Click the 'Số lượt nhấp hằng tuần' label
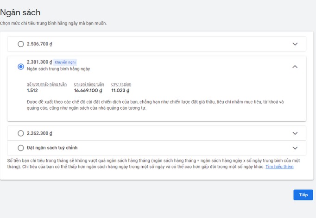The image size is (316, 218). tap(47, 84)
